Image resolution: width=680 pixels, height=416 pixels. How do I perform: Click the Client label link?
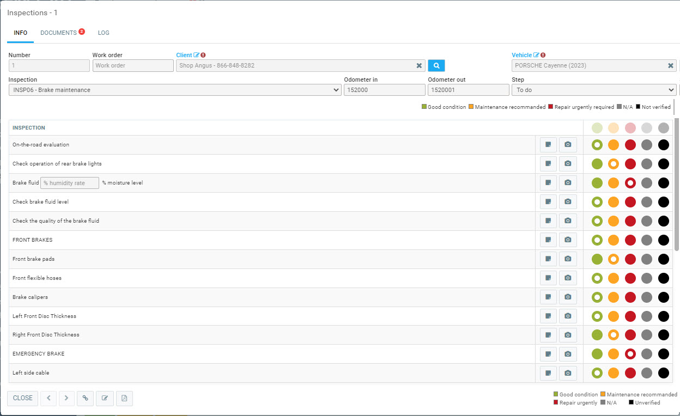[184, 55]
